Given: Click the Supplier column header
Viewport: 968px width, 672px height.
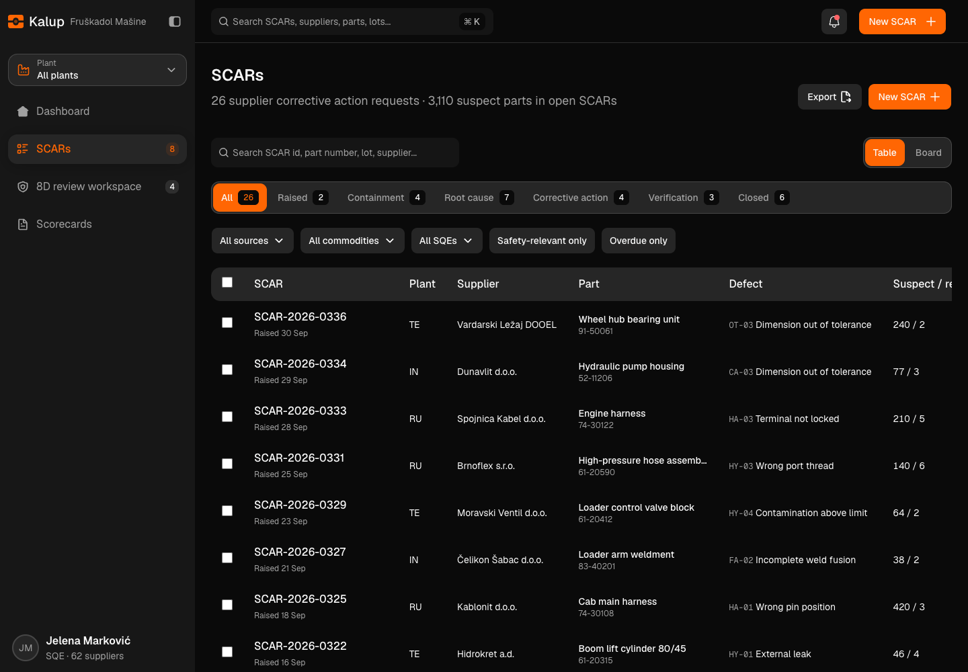Looking at the screenshot, I should tap(478, 284).
